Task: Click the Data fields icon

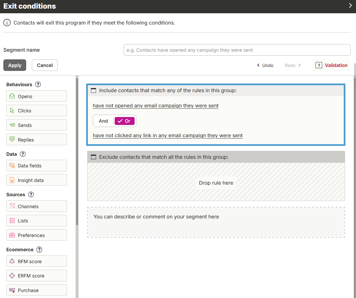Action: [12, 166]
